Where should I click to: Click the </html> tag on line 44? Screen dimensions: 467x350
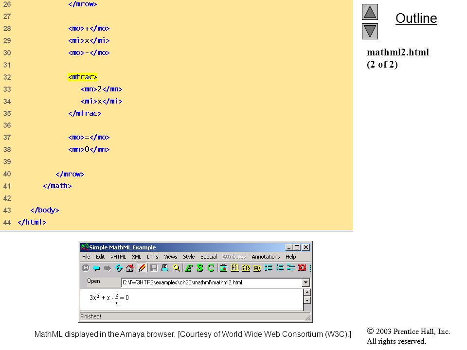pos(32,222)
